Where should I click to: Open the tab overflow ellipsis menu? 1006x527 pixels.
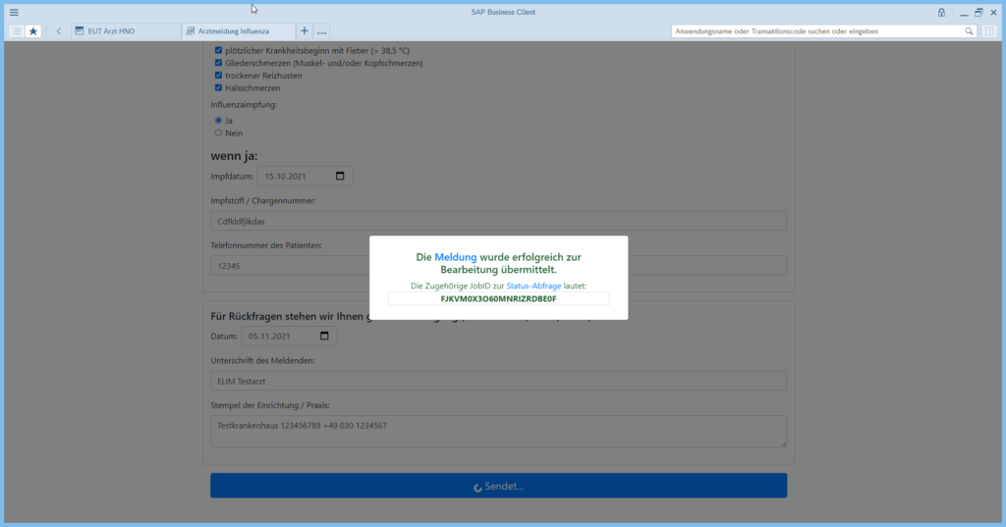coord(321,31)
